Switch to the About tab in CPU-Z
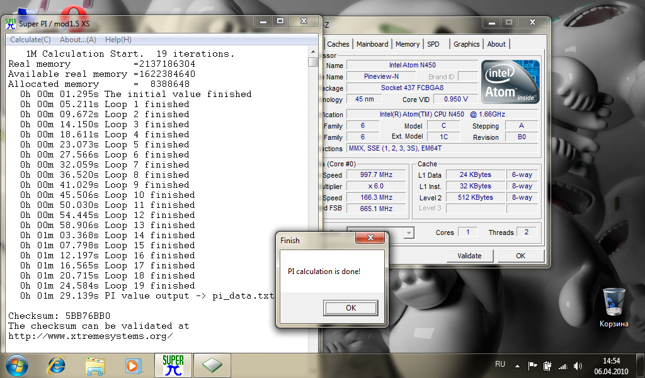The height and width of the screenshot is (378, 645). (x=496, y=44)
